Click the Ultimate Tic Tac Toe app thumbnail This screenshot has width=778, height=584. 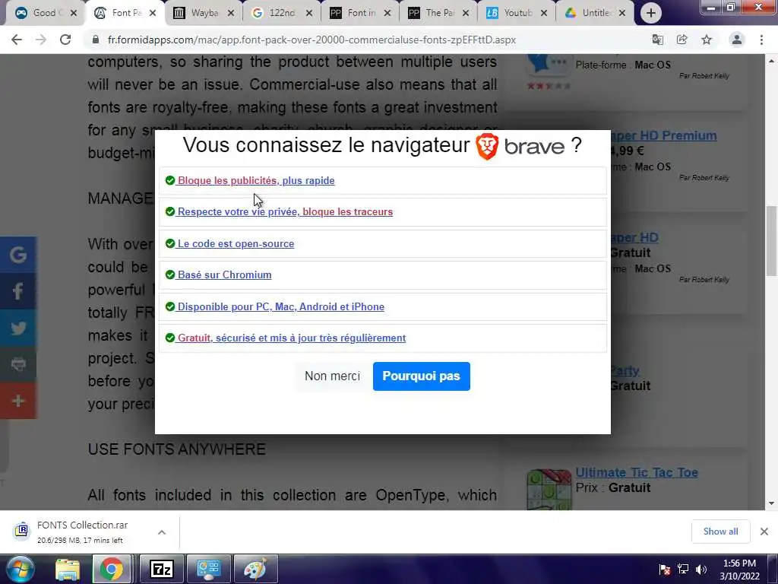tap(549, 489)
